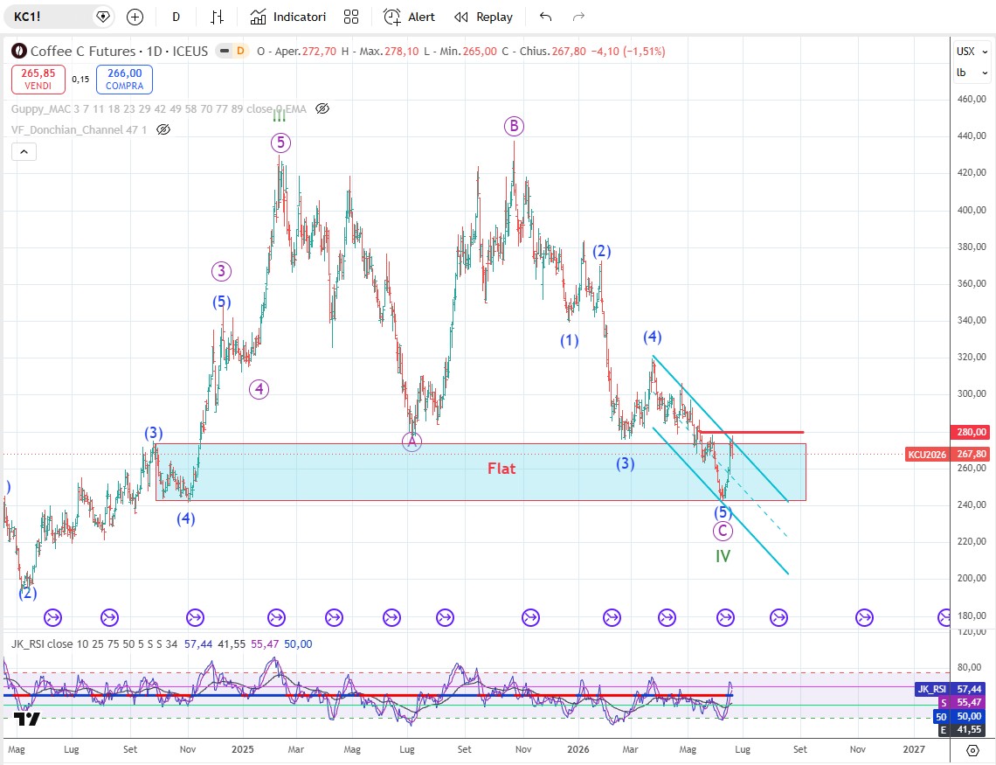Open the indicator templates grid icon

pyautogui.click(x=351, y=17)
